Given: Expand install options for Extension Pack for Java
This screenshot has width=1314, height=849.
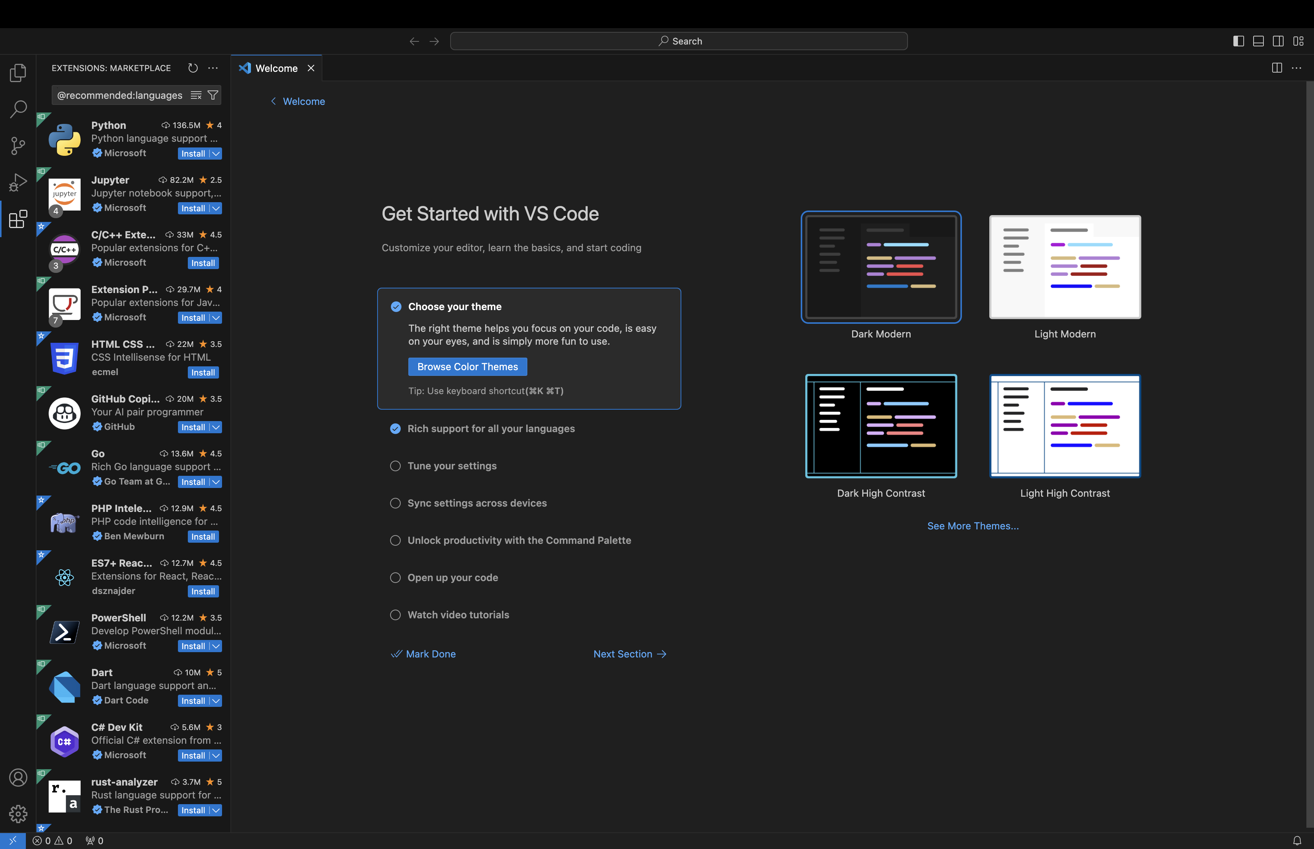Looking at the screenshot, I should (216, 318).
